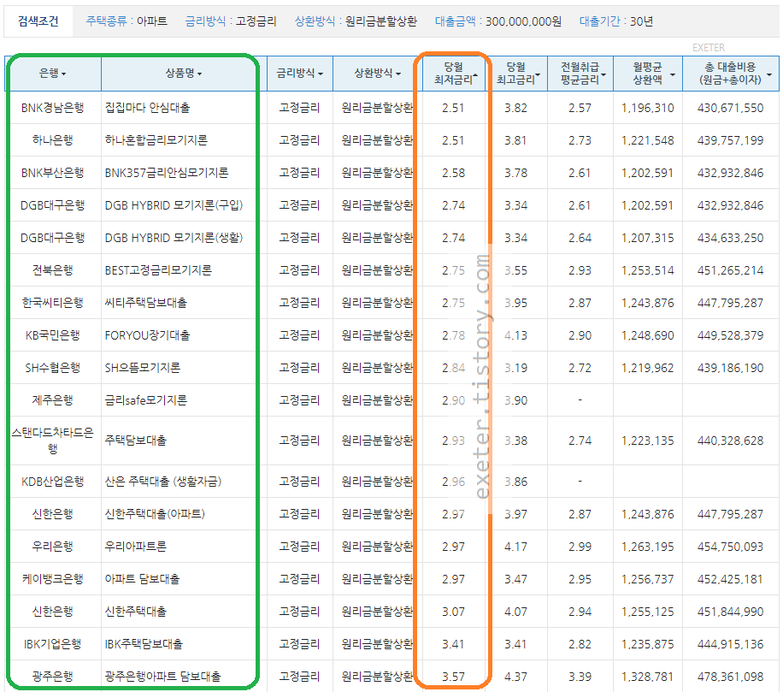The height and width of the screenshot is (692, 783).
Task: Sort table by 은행 column header
Action: [x=52, y=74]
